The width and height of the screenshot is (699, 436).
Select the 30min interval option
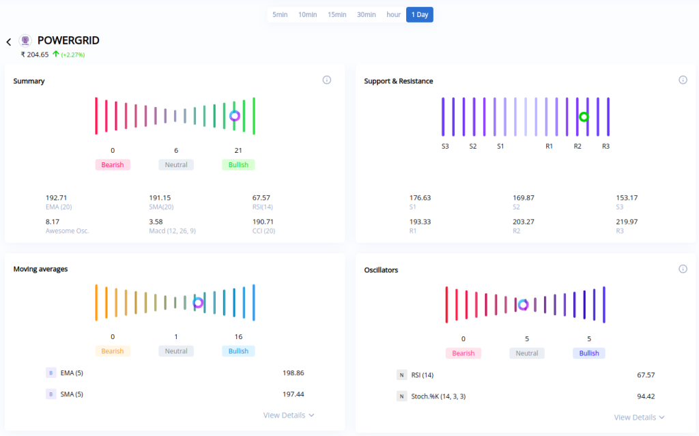[x=366, y=14]
